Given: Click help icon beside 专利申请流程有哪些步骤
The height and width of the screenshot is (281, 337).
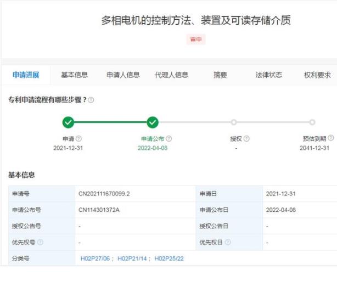Looking at the screenshot, I should point(91,100).
